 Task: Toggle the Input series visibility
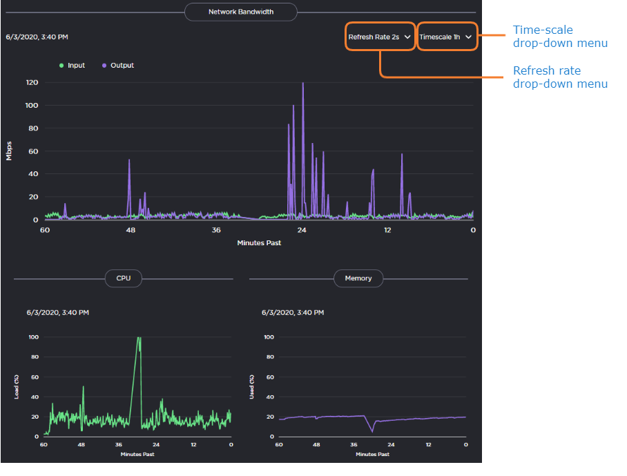72,65
